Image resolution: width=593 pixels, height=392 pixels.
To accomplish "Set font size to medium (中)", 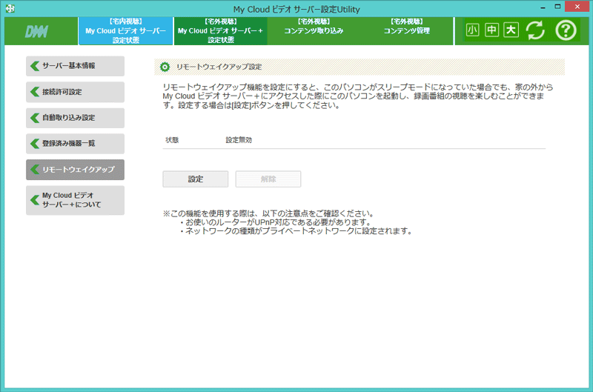I will click(x=491, y=30).
